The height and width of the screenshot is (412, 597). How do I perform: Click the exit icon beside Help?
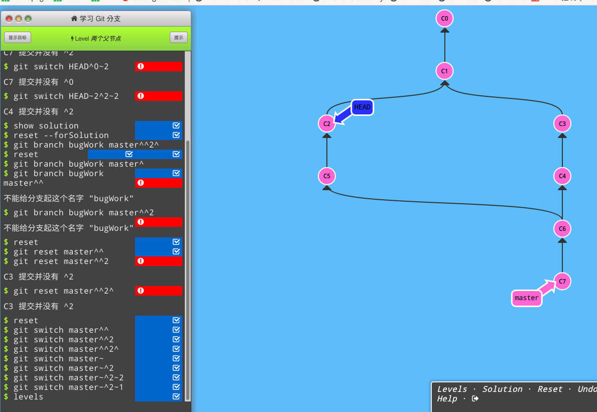coord(475,398)
